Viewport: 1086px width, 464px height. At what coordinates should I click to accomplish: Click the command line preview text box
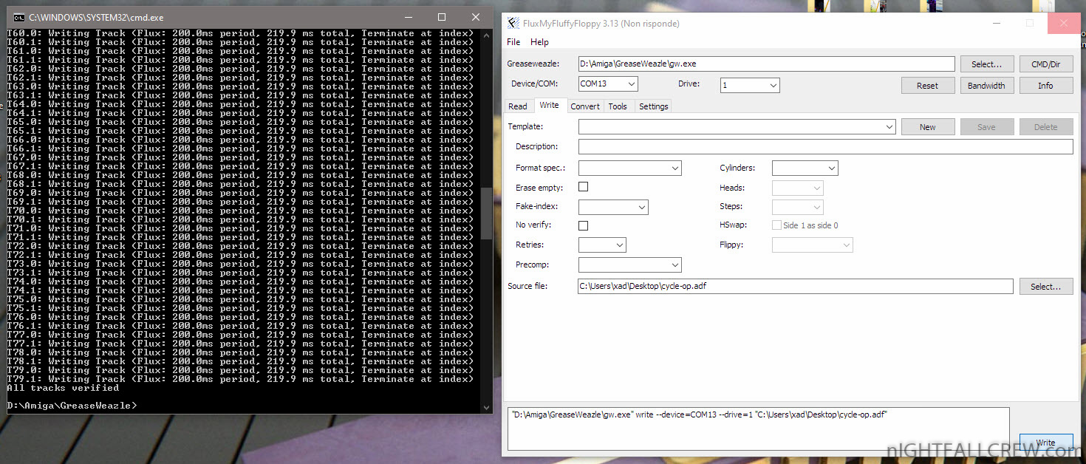[758, 429]
